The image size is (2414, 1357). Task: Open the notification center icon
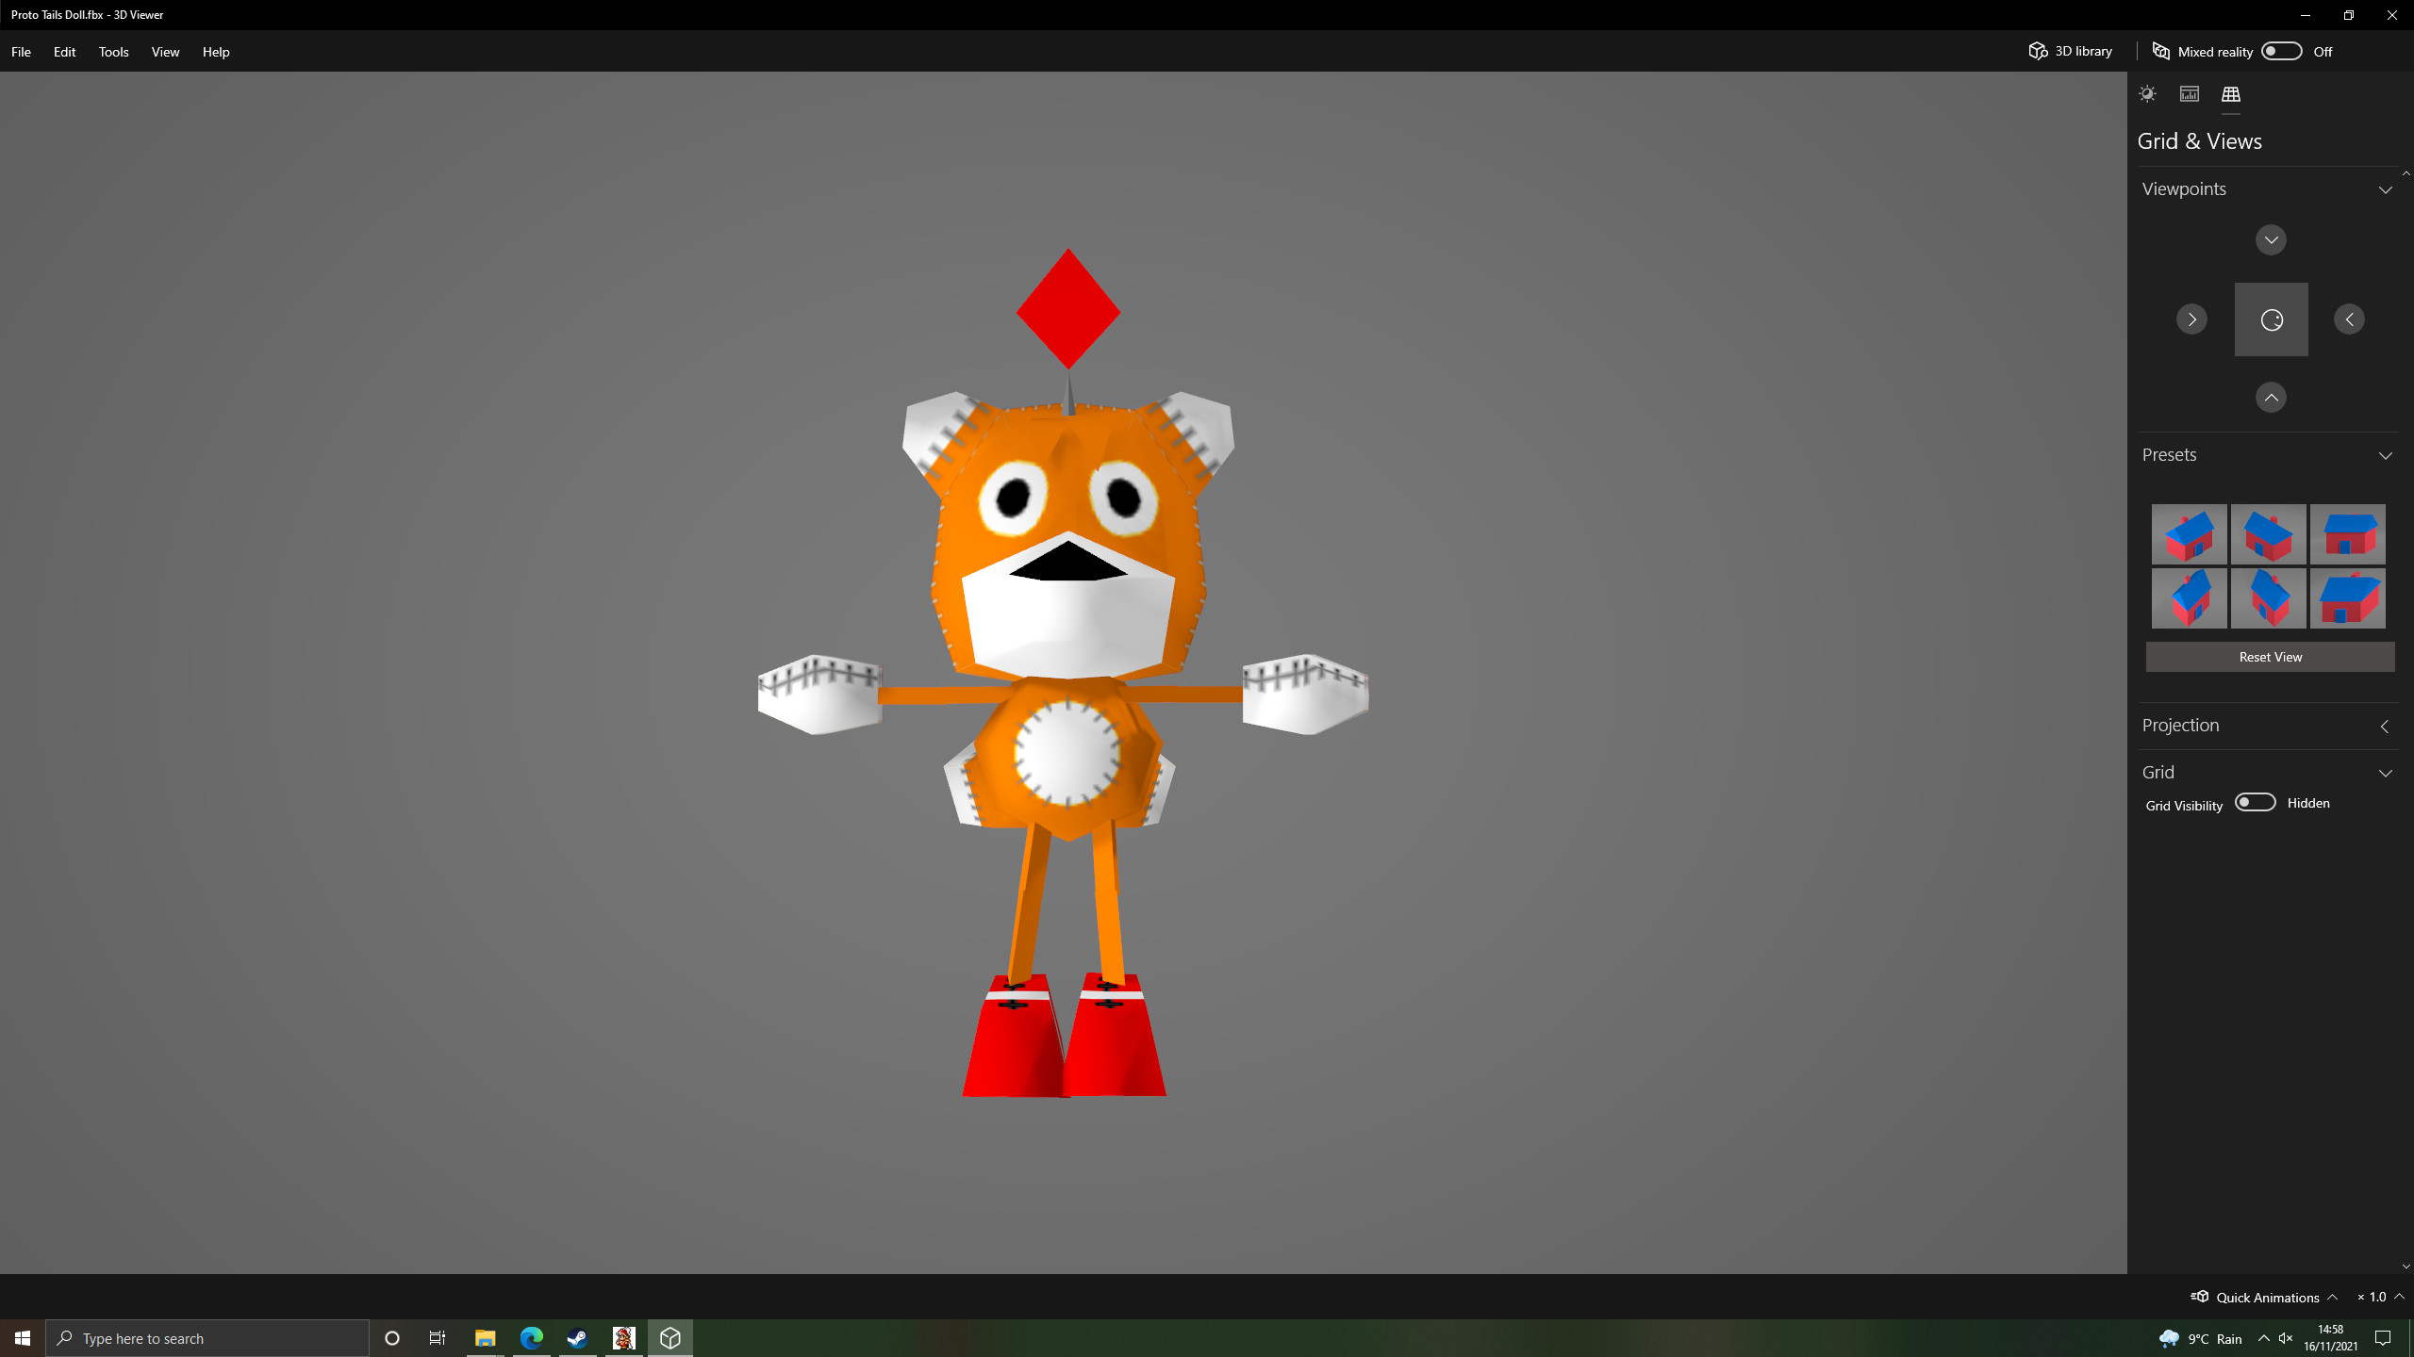click(2383, 1338)
